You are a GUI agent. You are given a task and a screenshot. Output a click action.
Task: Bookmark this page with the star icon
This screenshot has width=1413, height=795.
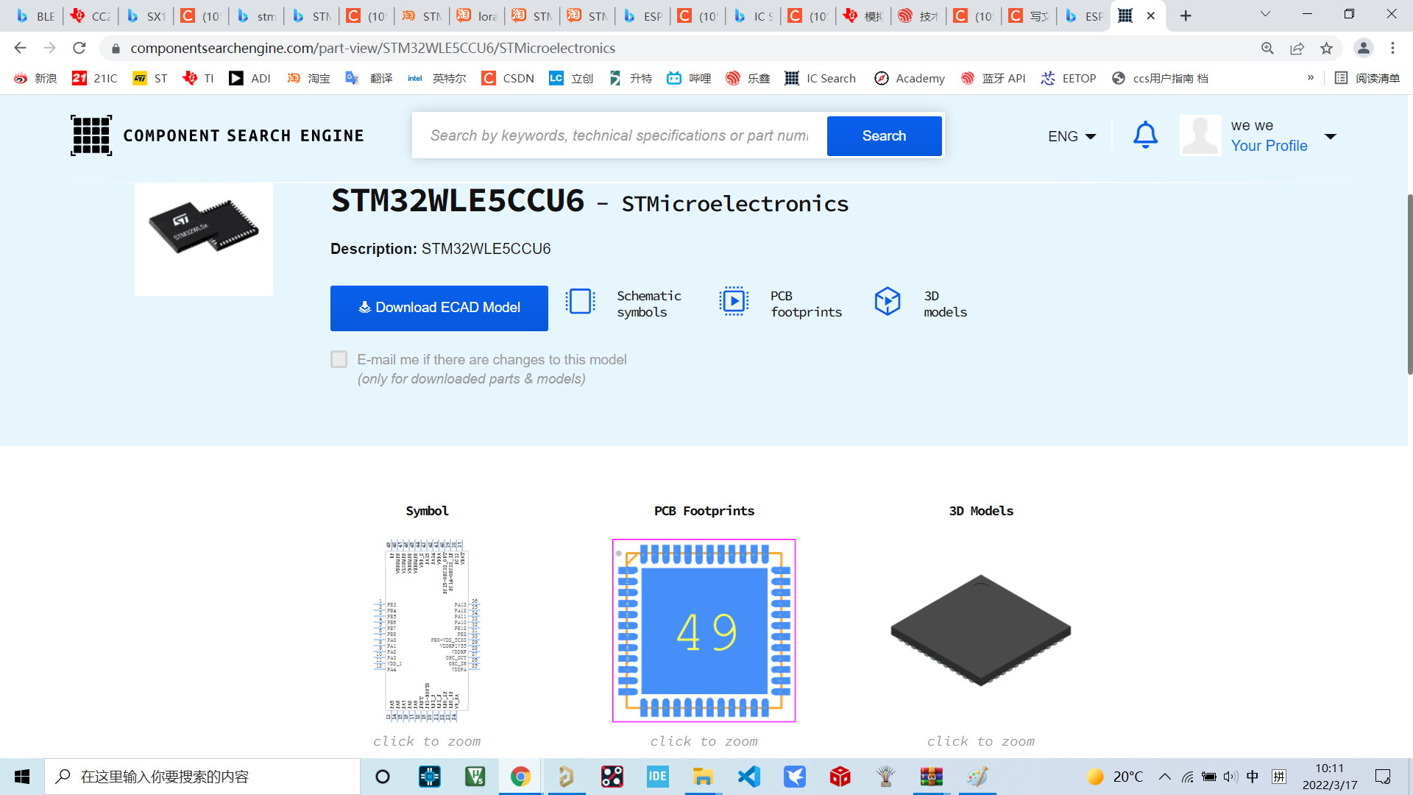(1326, 49)
